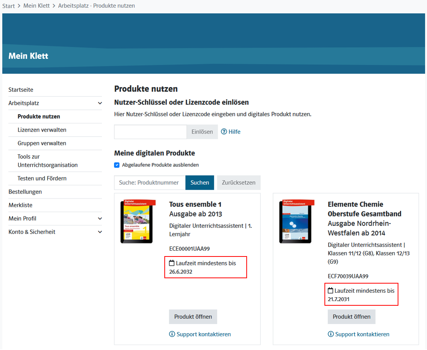Focus the Suche Produktnummer field
This screenshot has width=427, height=350.
coord(150,182)
